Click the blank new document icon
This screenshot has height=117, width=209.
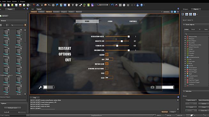(x=9, y=5)
